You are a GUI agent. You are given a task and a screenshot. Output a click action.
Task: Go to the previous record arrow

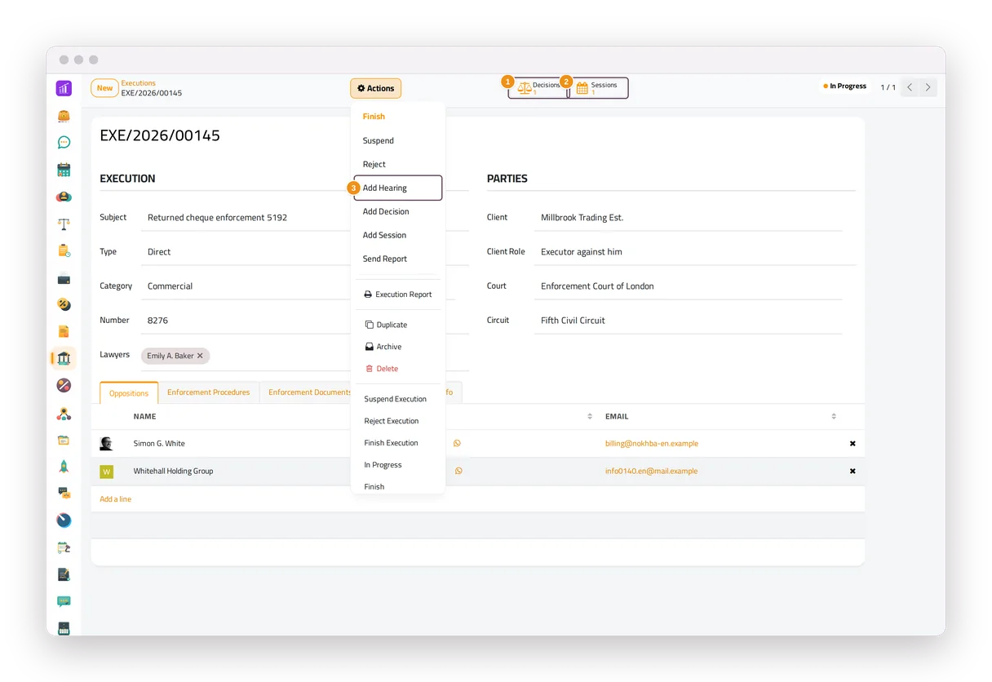click(x=910, y=87)
